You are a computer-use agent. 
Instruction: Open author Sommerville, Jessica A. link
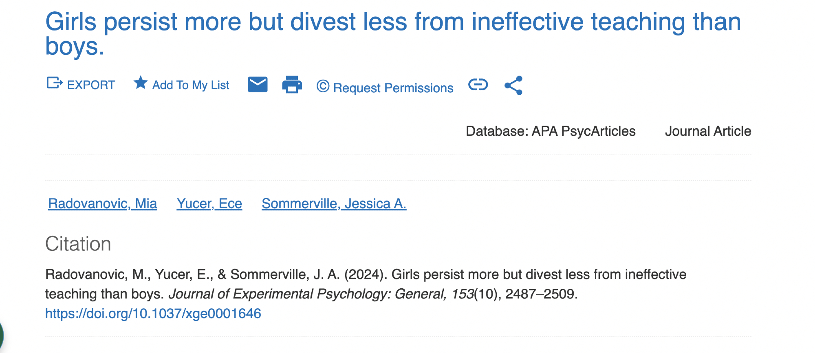point(334,203)
